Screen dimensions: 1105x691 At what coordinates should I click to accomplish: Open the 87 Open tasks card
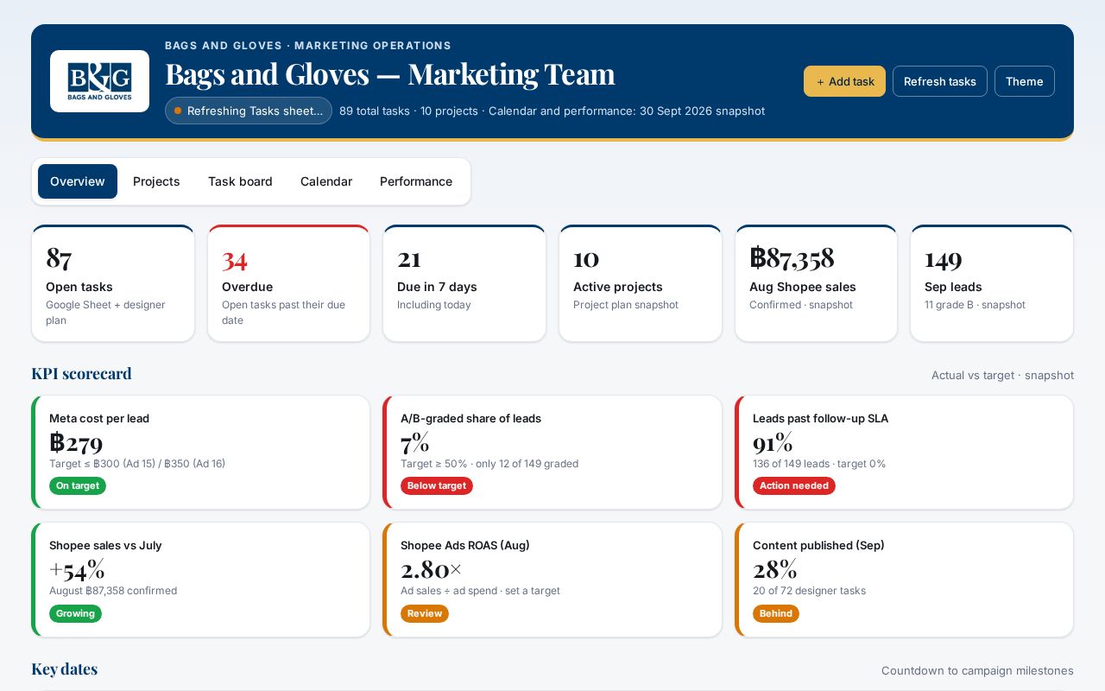[113, 283]
